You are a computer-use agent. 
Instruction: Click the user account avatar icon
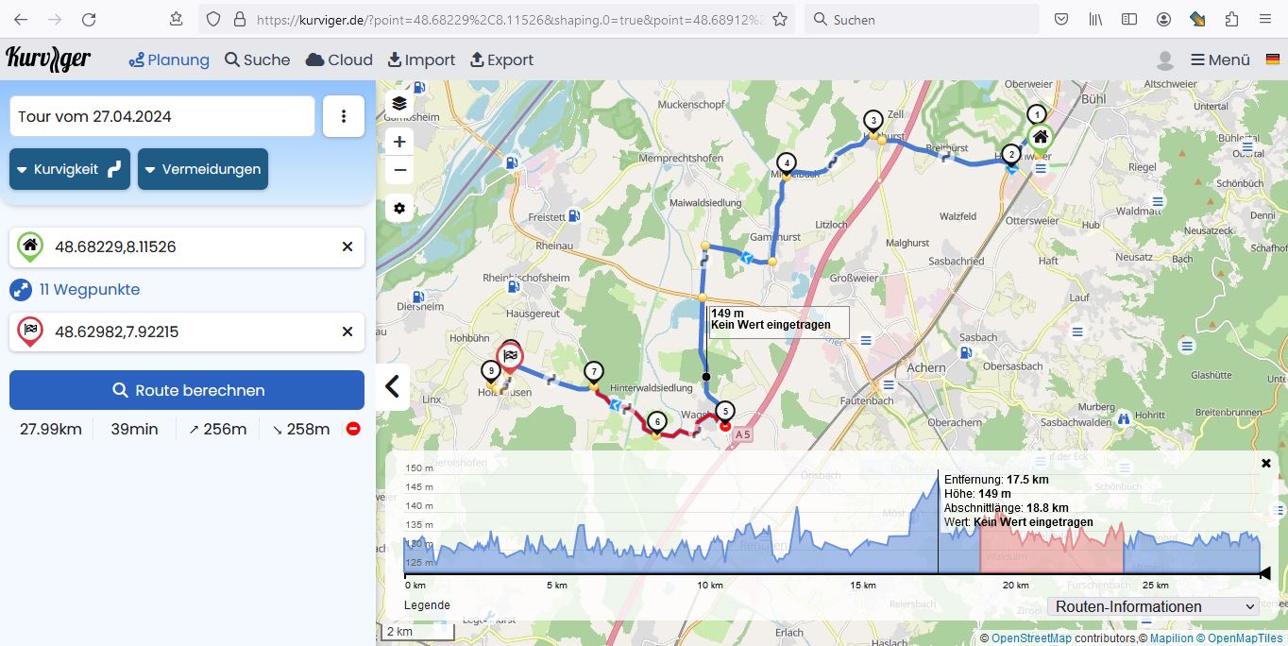click(x=1165, y=60)
